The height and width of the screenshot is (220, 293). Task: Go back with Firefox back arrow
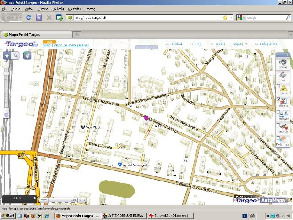(x=6, y=17)
